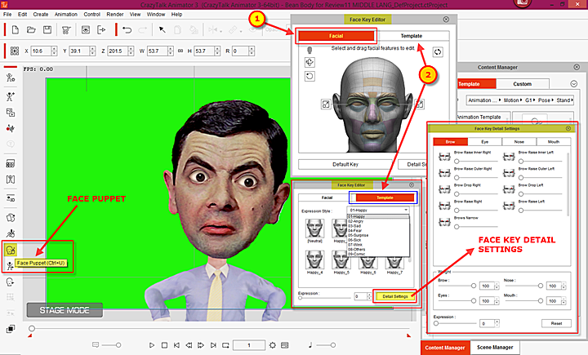Open the Window menu
The height and width of the screenshot is (355, 588).
tap(156, 14)
